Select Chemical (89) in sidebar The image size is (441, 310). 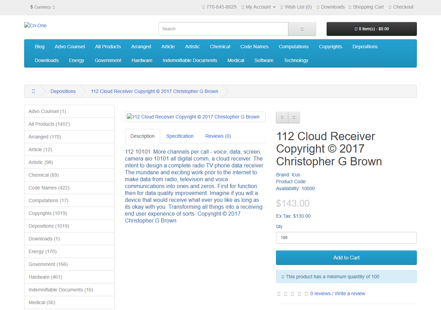click(x=69, y=175)
